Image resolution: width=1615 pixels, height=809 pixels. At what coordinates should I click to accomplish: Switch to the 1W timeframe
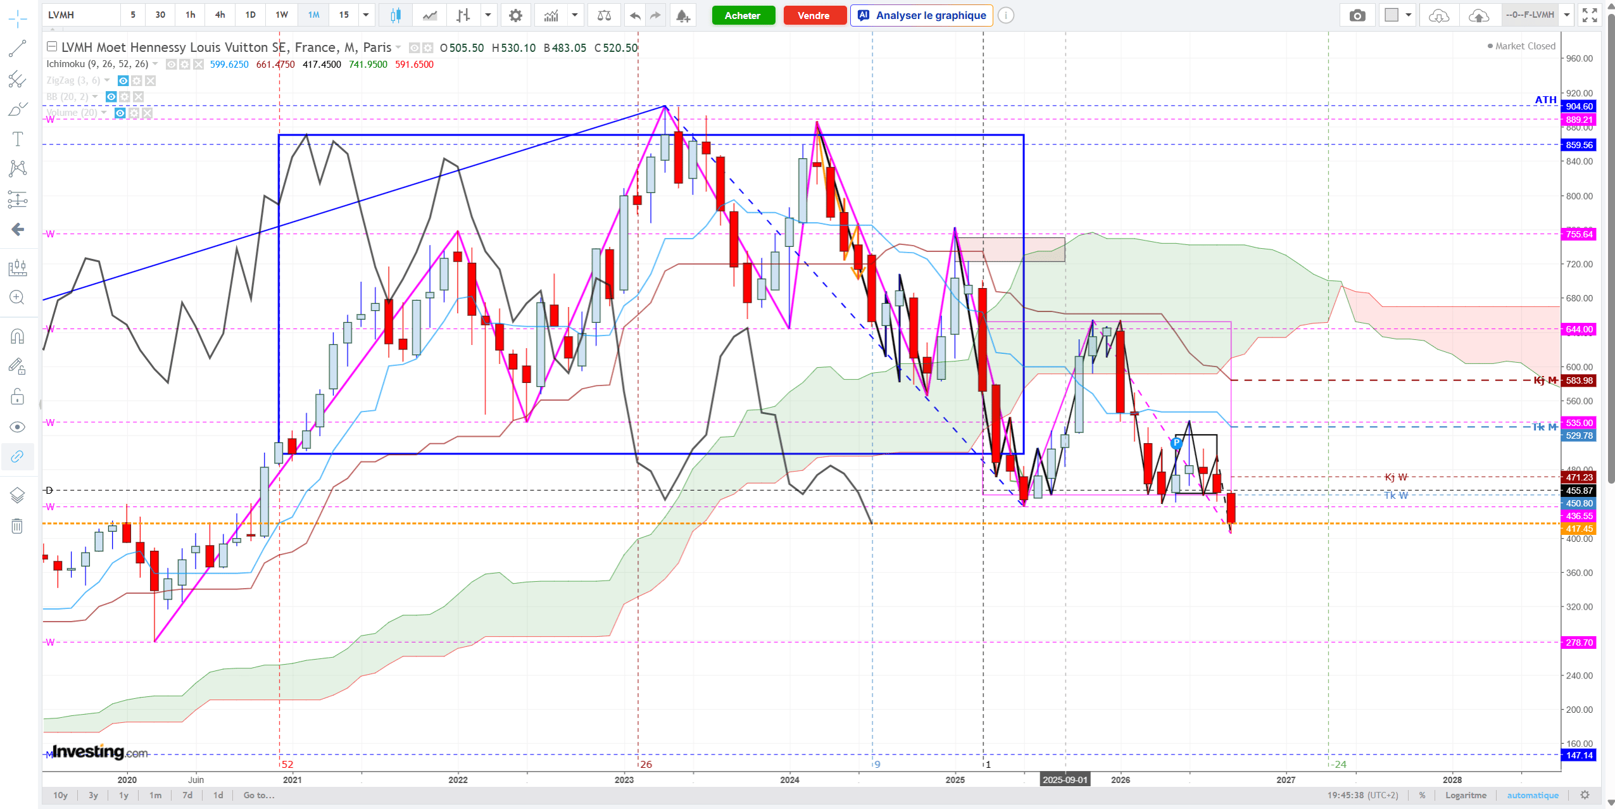click(x=282, y=15)
